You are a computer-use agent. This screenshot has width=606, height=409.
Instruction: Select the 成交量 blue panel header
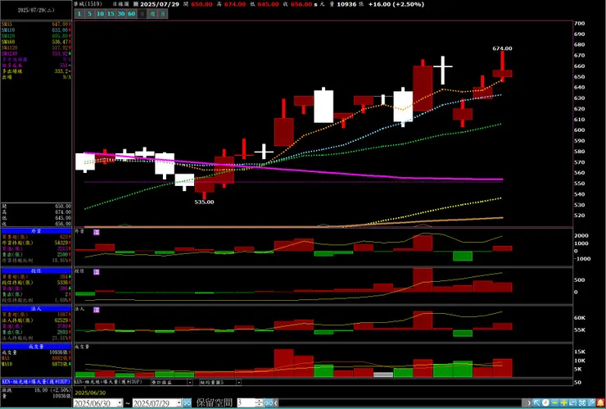pos(36,347)
